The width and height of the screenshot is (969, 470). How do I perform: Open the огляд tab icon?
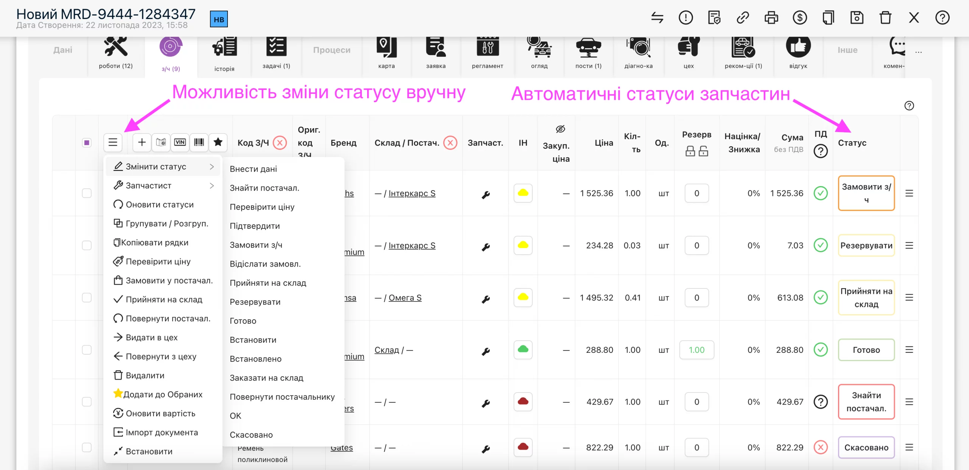click(539, 47)
